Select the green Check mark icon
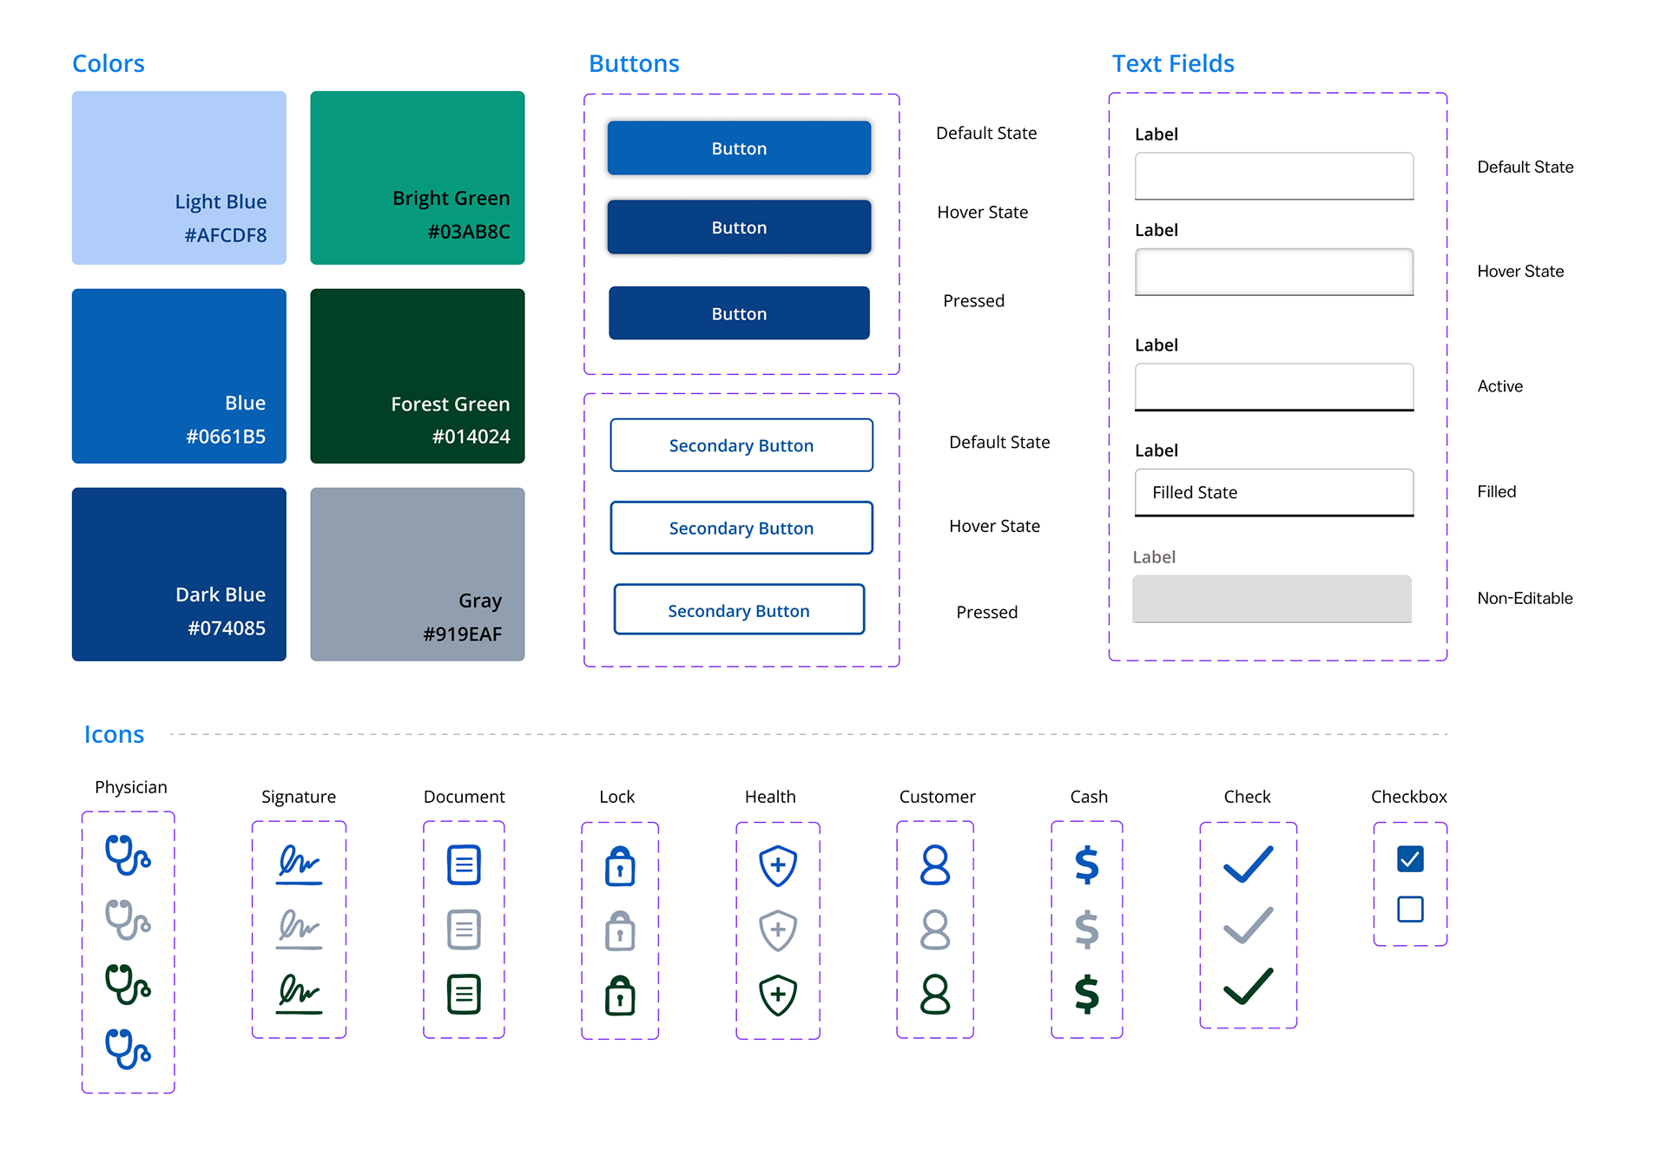 [x=1249, y=986]
